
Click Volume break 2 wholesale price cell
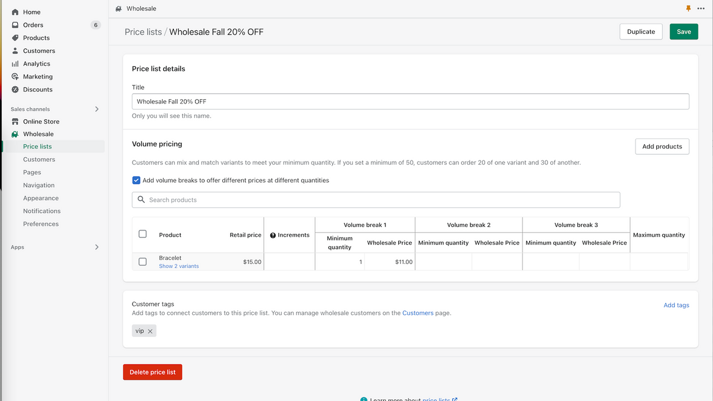pyautogui.click(x=497, y=262)
